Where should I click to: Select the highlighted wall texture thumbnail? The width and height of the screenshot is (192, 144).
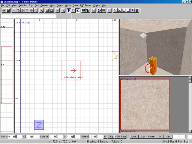(x=145, y=104)
